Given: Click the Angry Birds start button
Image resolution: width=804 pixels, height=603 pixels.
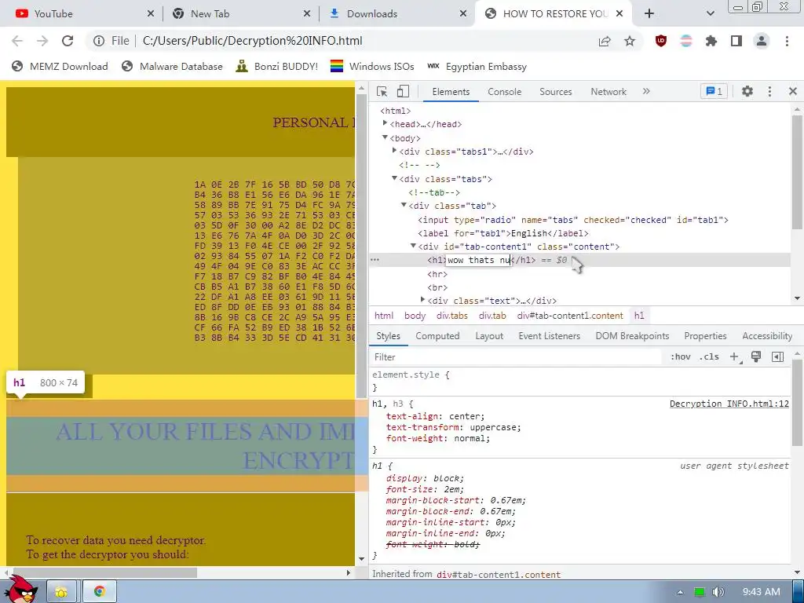Looking at the screenshot, I should pyautogui.click(x=21, y=589).
